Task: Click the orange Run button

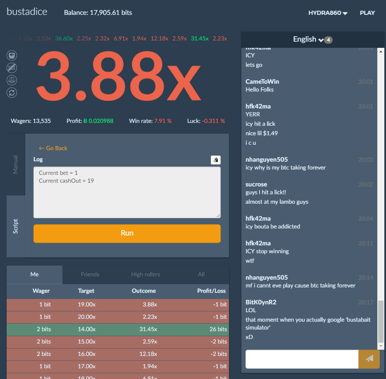Action: (x=127, y=233)
